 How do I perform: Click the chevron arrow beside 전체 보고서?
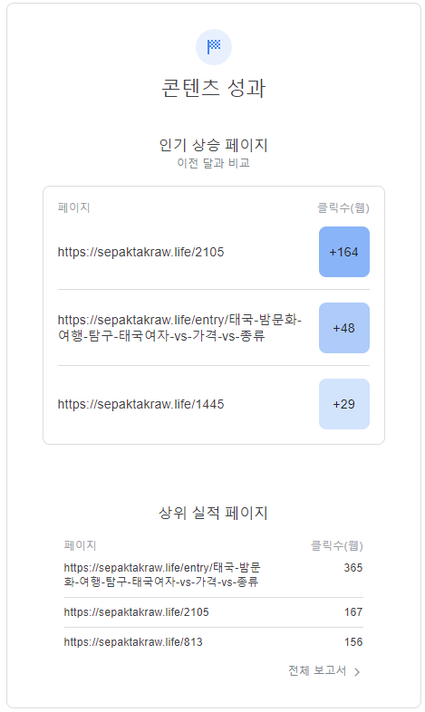pos(357,672)
